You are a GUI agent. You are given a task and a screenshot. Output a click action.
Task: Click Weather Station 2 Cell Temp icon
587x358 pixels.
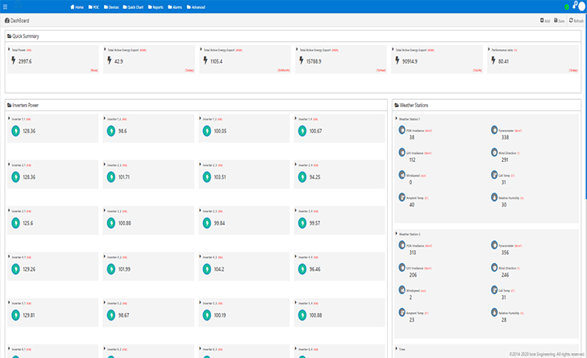pyautogui.click(x=494, y=289)
